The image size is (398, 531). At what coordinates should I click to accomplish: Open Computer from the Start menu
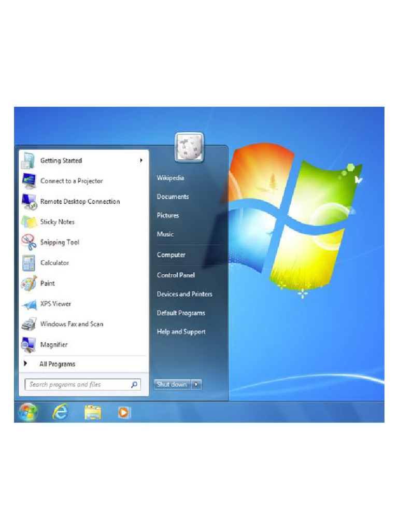point(171,255)
